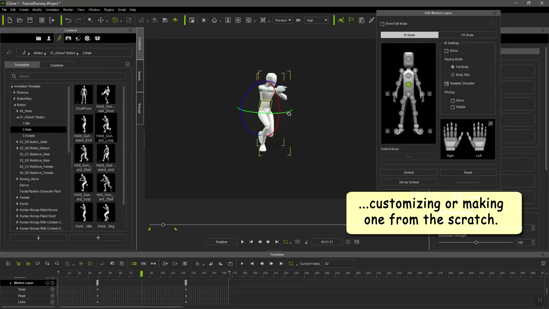The height and width of the screenshot is (309, 549).
Task: Click the Redo arrow in the toolbar
Action: pyautogui.click(x=78, y=20)
